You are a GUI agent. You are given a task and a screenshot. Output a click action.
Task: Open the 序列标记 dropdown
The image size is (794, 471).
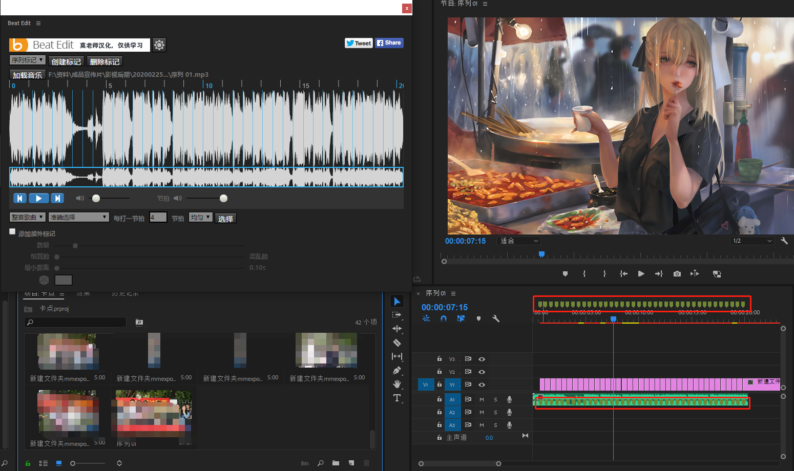[x=28, y=60]
